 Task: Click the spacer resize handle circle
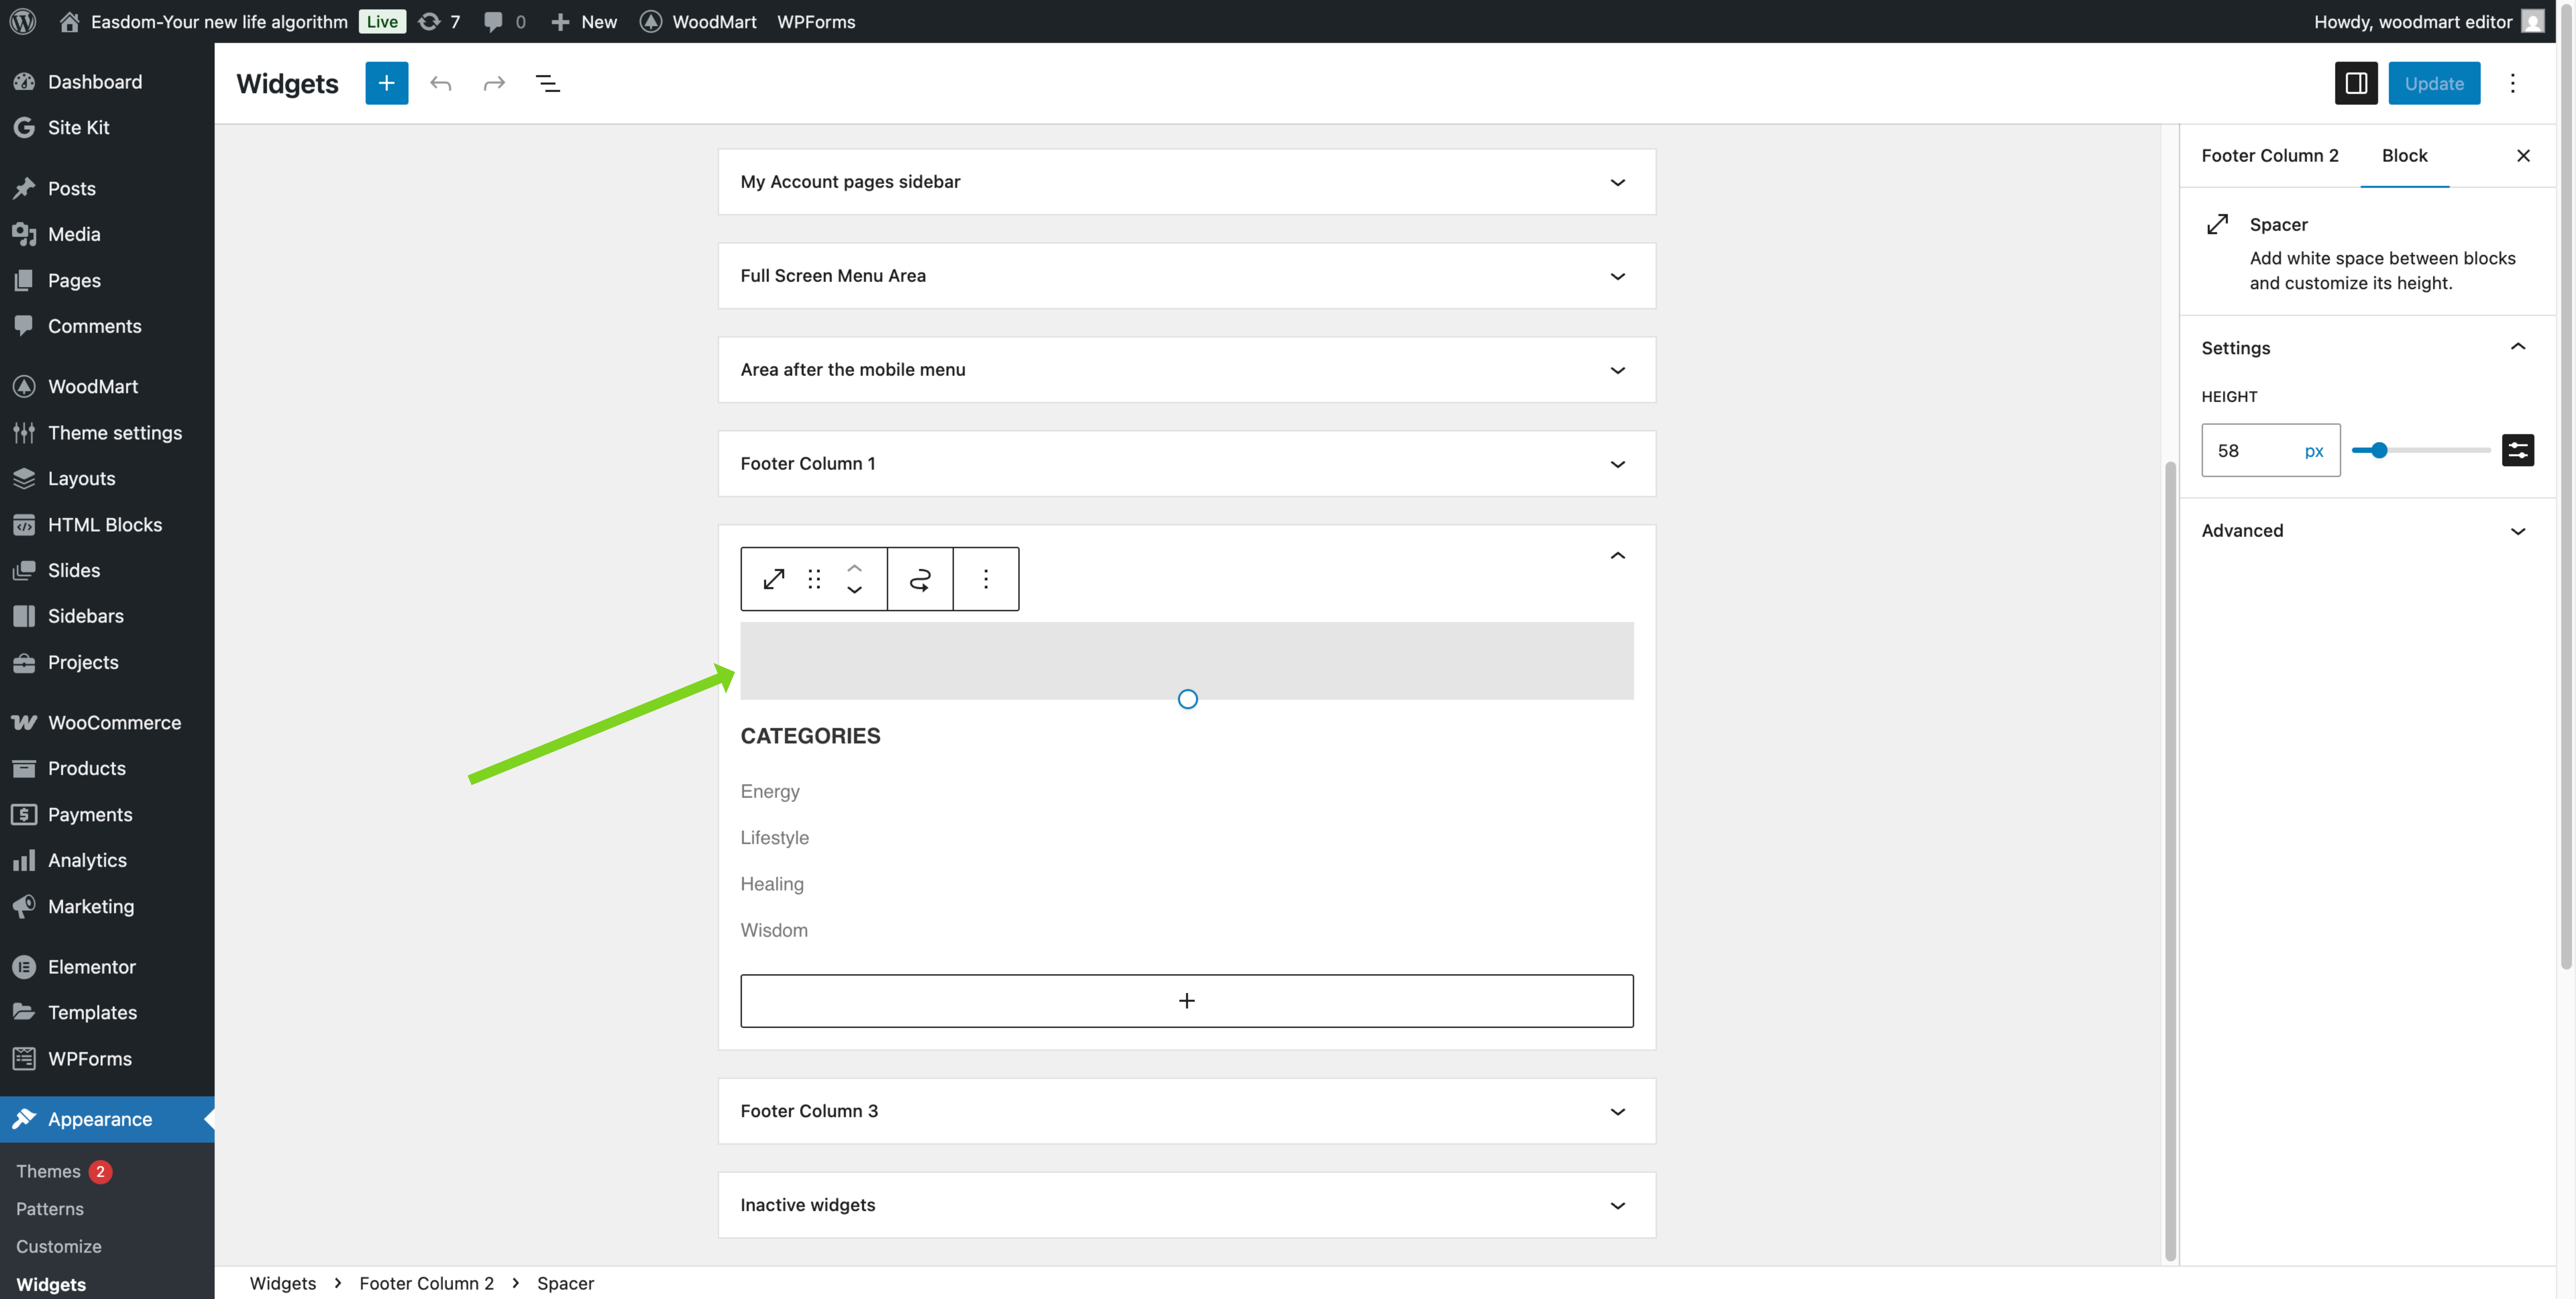point(1187,699)
